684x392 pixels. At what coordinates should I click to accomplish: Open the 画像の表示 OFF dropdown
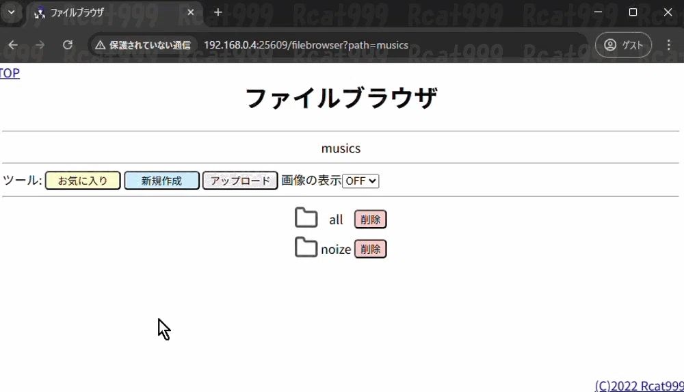360,181
